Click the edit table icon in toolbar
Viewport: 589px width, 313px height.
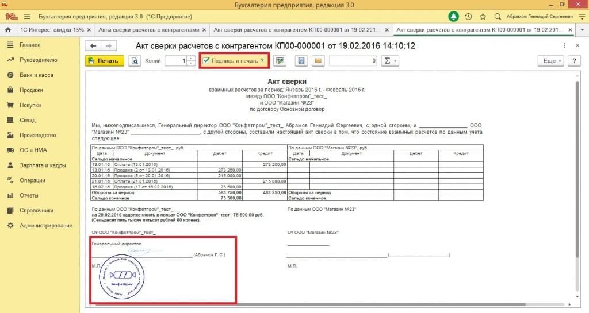point(280,61)
